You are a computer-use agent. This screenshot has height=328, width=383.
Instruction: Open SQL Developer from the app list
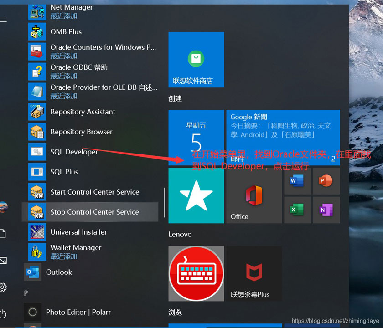(x=74, y=152)
